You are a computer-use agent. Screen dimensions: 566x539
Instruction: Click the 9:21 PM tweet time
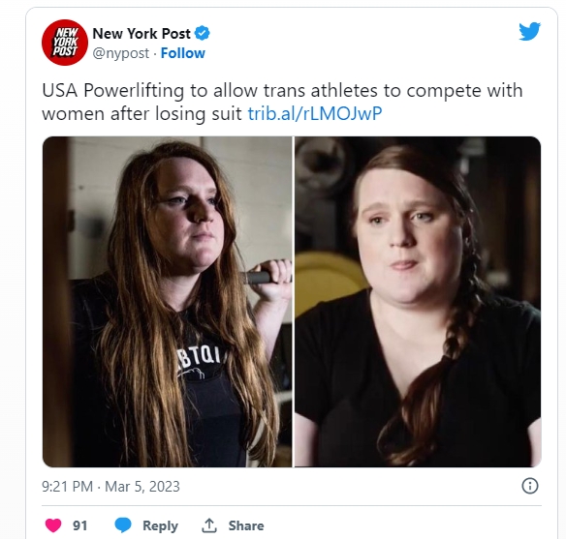click(67, 487)
